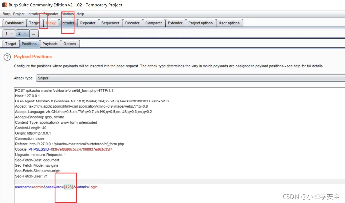Switch to the Sequencer tab

pyautogui.click(x=110, y=23)
